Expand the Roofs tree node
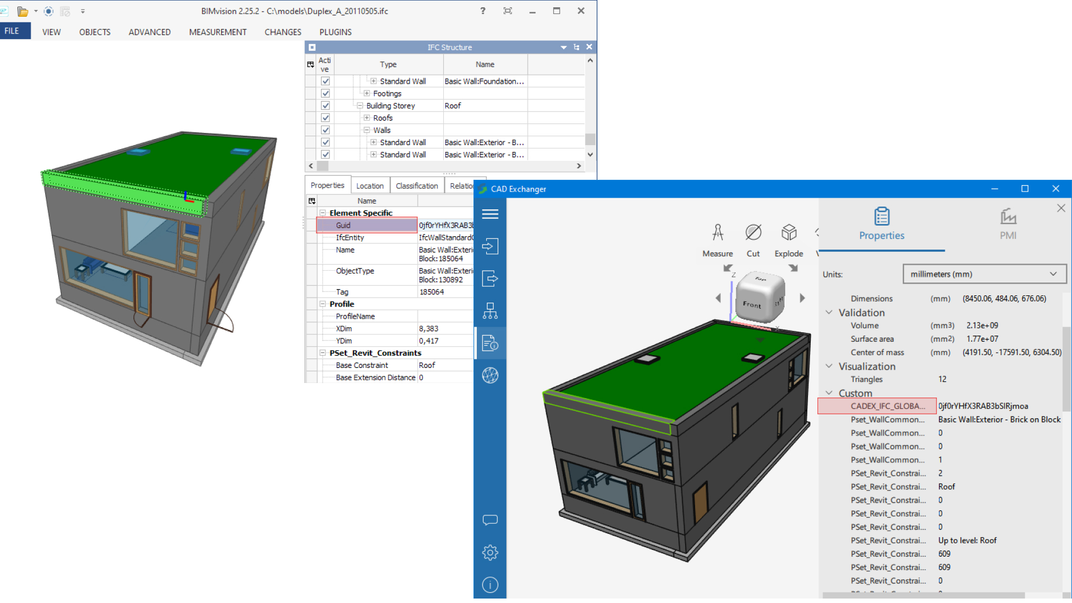Viewport: 1072px width, 603px height. (x=367, y=118)
